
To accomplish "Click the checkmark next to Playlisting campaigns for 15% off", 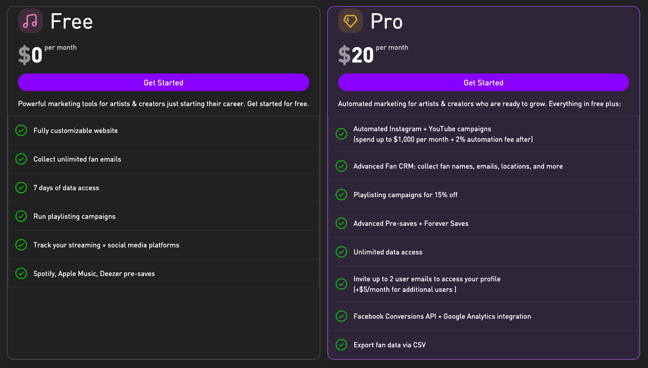I will [341, 195].
